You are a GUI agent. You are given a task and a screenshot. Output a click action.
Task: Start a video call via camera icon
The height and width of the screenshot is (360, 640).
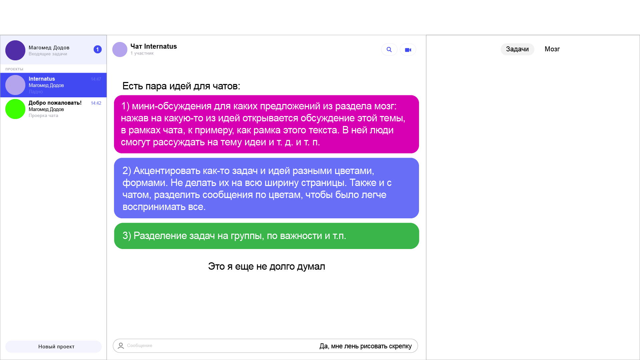[x=408, y=50]
